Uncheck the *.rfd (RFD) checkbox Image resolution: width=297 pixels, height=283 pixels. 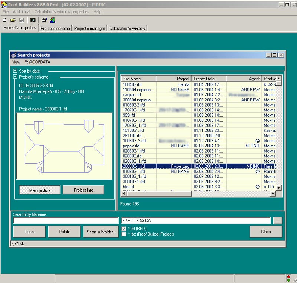(124, 229)
